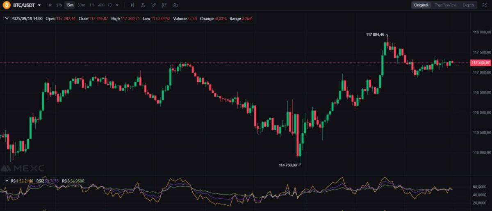Switch to the 1m timeframe
492x211 pixels.
coord(49,5)
